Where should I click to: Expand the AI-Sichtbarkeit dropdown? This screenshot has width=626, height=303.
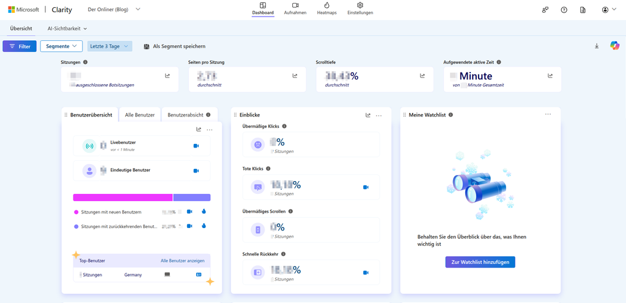(x=67, y=29)
